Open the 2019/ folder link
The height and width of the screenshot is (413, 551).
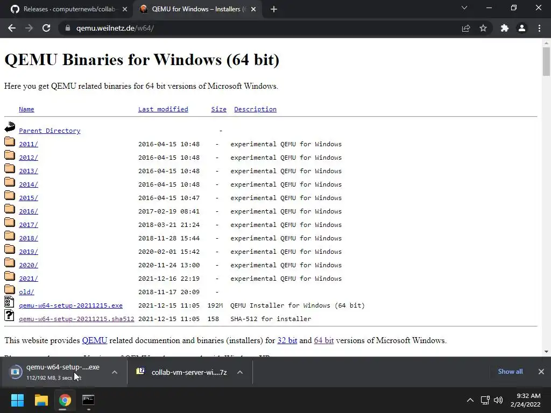point(29,252)
